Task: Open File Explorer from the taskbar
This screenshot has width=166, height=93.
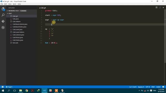Action: 20,91
